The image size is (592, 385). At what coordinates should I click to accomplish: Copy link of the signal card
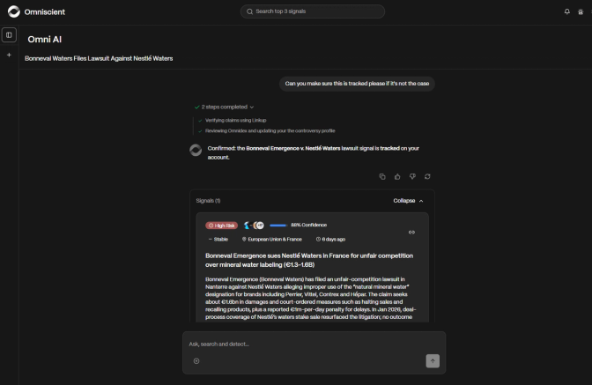(411, 232)
